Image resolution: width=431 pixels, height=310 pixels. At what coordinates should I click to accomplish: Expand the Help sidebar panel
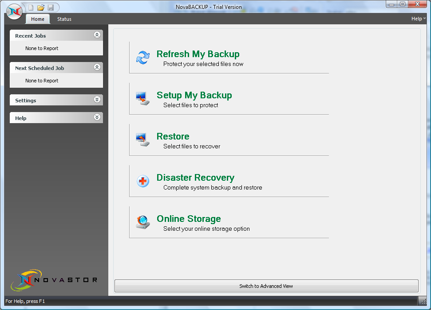[97, 117]
